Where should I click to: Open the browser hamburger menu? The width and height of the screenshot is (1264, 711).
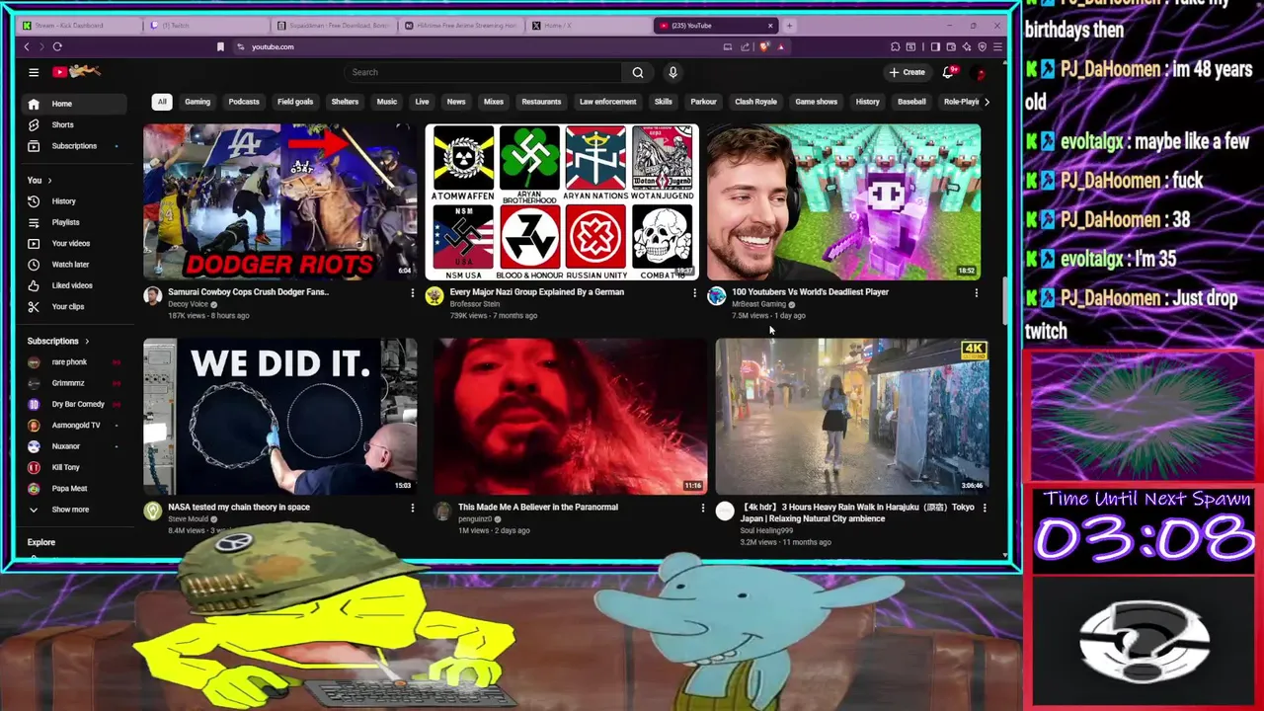[997, 46]
